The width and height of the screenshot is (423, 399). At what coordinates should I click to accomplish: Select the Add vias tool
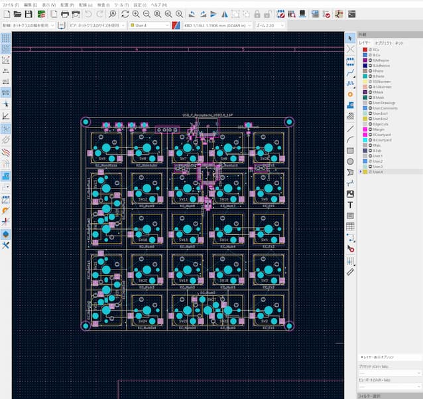click(x=350, y=94)
